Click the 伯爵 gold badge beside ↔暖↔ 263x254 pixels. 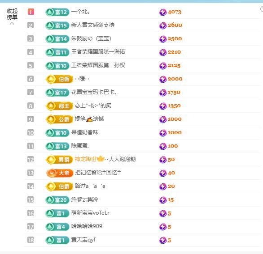[59, 79]
